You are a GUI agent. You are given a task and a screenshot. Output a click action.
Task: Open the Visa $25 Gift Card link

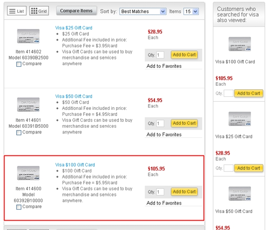pos(74,28)
